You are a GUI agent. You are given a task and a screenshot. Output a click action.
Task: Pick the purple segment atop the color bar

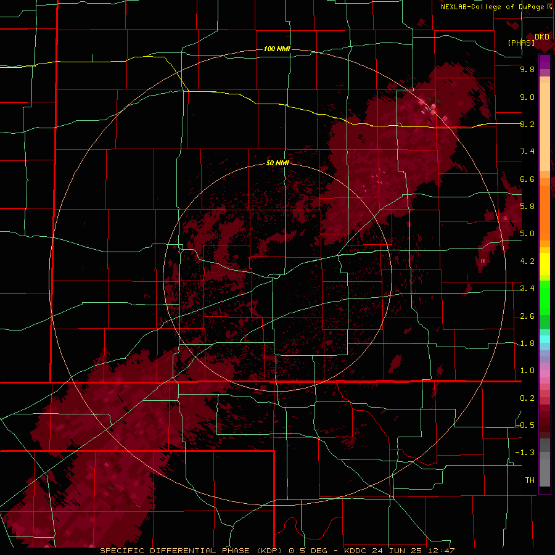(x=545, y=62)
